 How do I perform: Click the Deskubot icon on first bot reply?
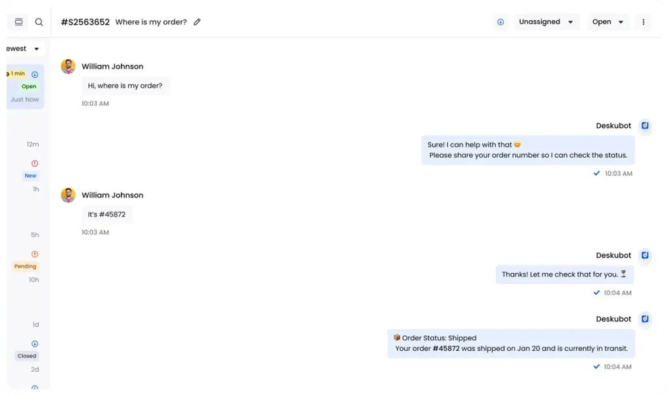pos(645,125)
